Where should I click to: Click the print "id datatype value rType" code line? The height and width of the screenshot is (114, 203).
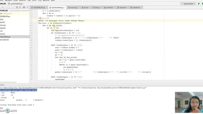coord(61,21)
